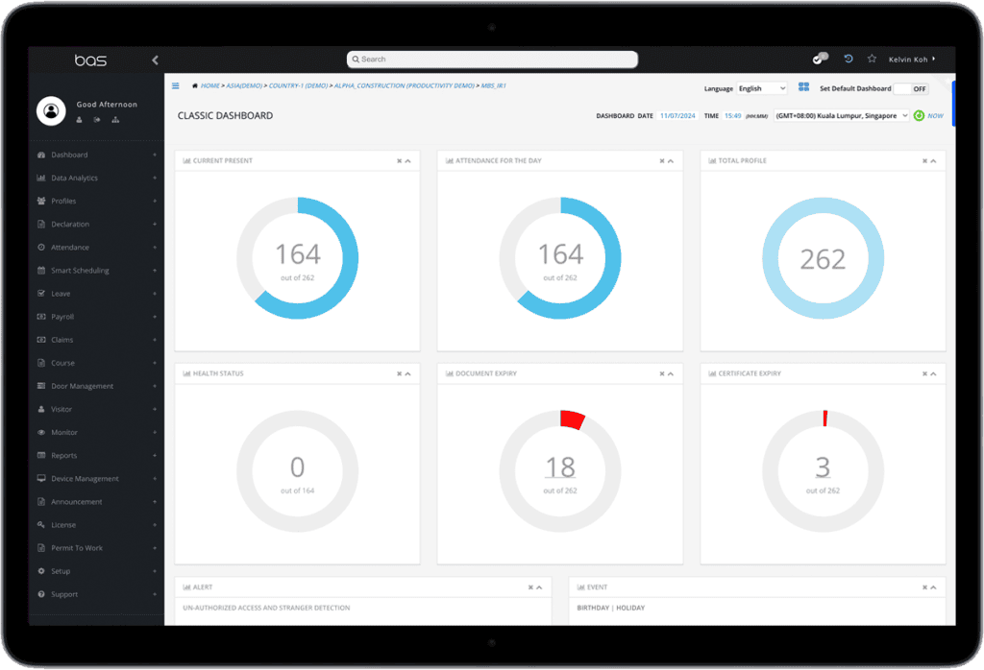Expand the Kelvin Koh user menu
The height and width of the screenshot is (670, 984).
tap(911, 60)
